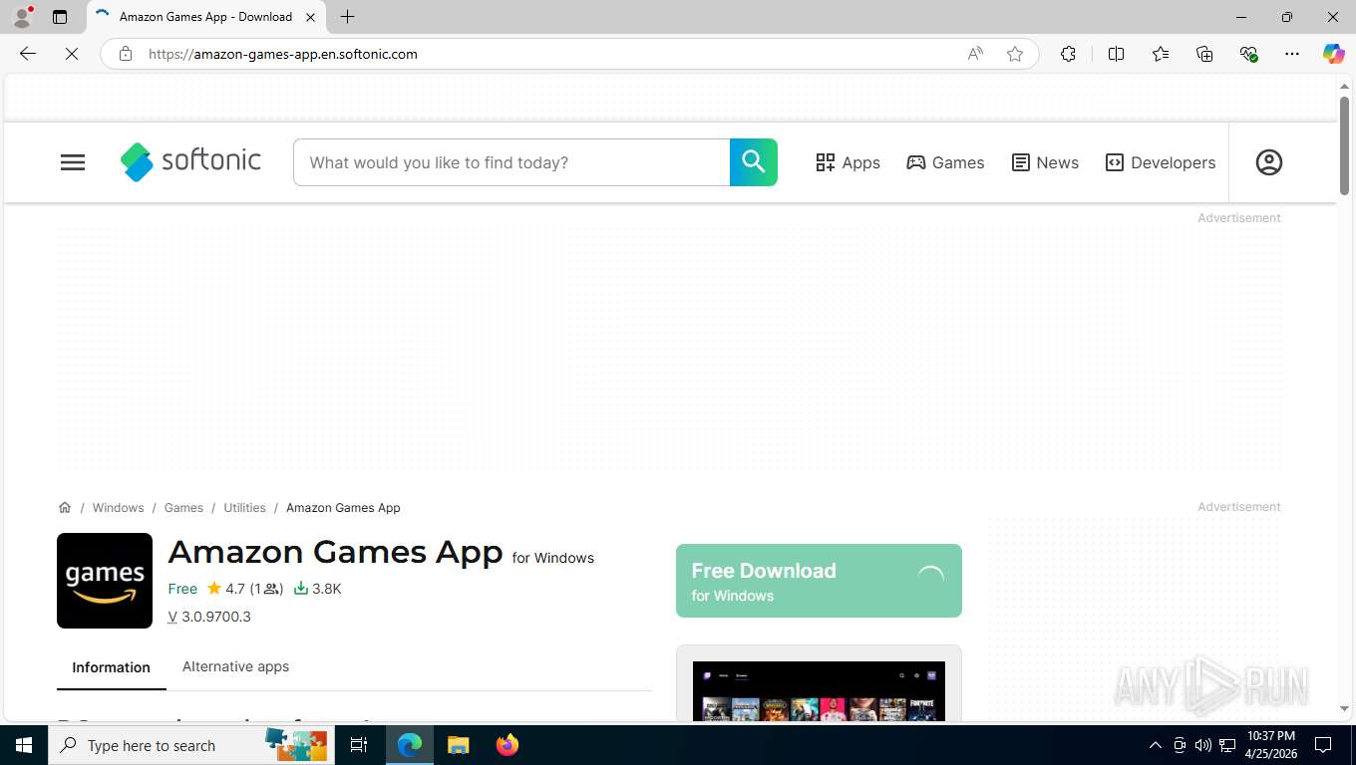Click the Softonic logo
The width and height of the screenshot is (1356, 765).
(x=190, y=161)
